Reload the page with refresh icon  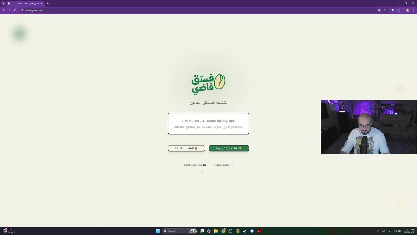coord(15,10)
